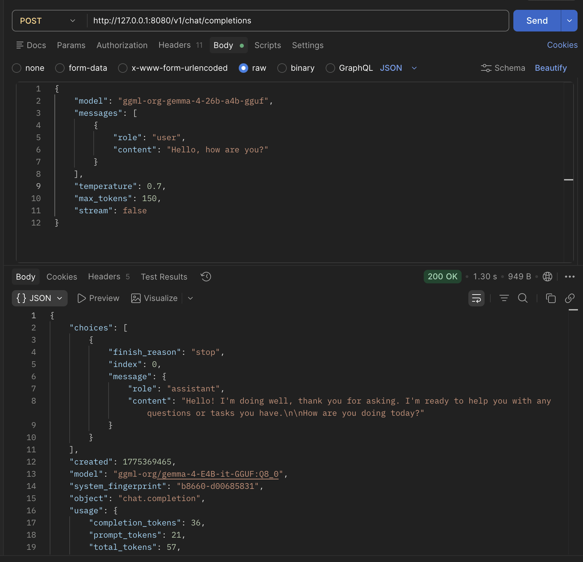Screen dimensions: 583x562
Task: Click the response pane scrollbar thumb
Action: click(573, 310)
